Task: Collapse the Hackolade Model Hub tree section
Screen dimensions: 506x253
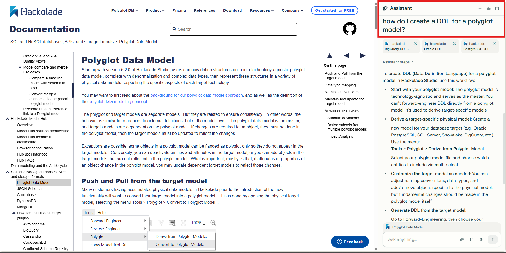Action: 8,119
